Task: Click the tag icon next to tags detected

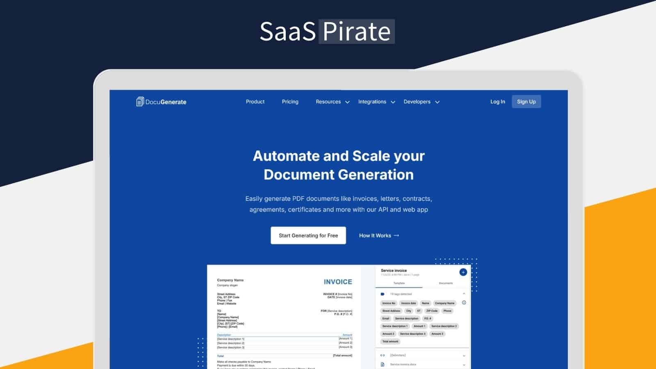Action: tap(383, 294)
